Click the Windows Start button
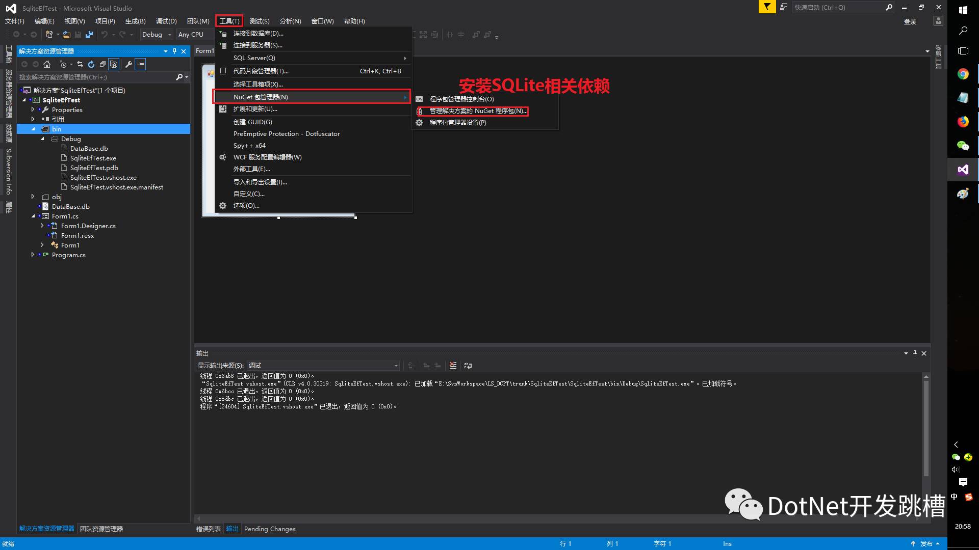The image size is (979, 550). (963, 10)
